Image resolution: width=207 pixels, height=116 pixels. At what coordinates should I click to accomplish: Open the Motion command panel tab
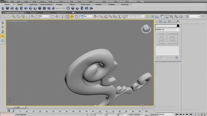point(169,22)
